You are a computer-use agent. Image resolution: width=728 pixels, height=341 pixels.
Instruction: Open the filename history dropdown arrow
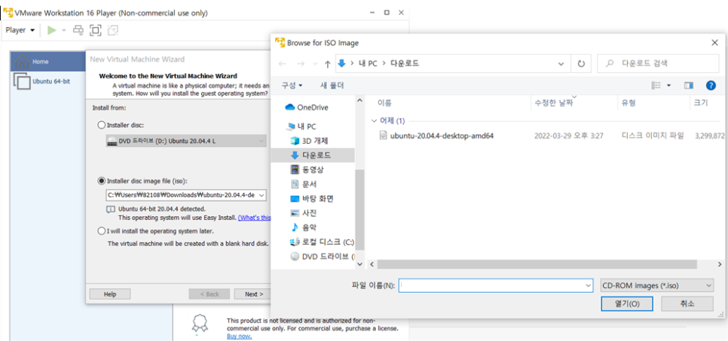point(589,285)
